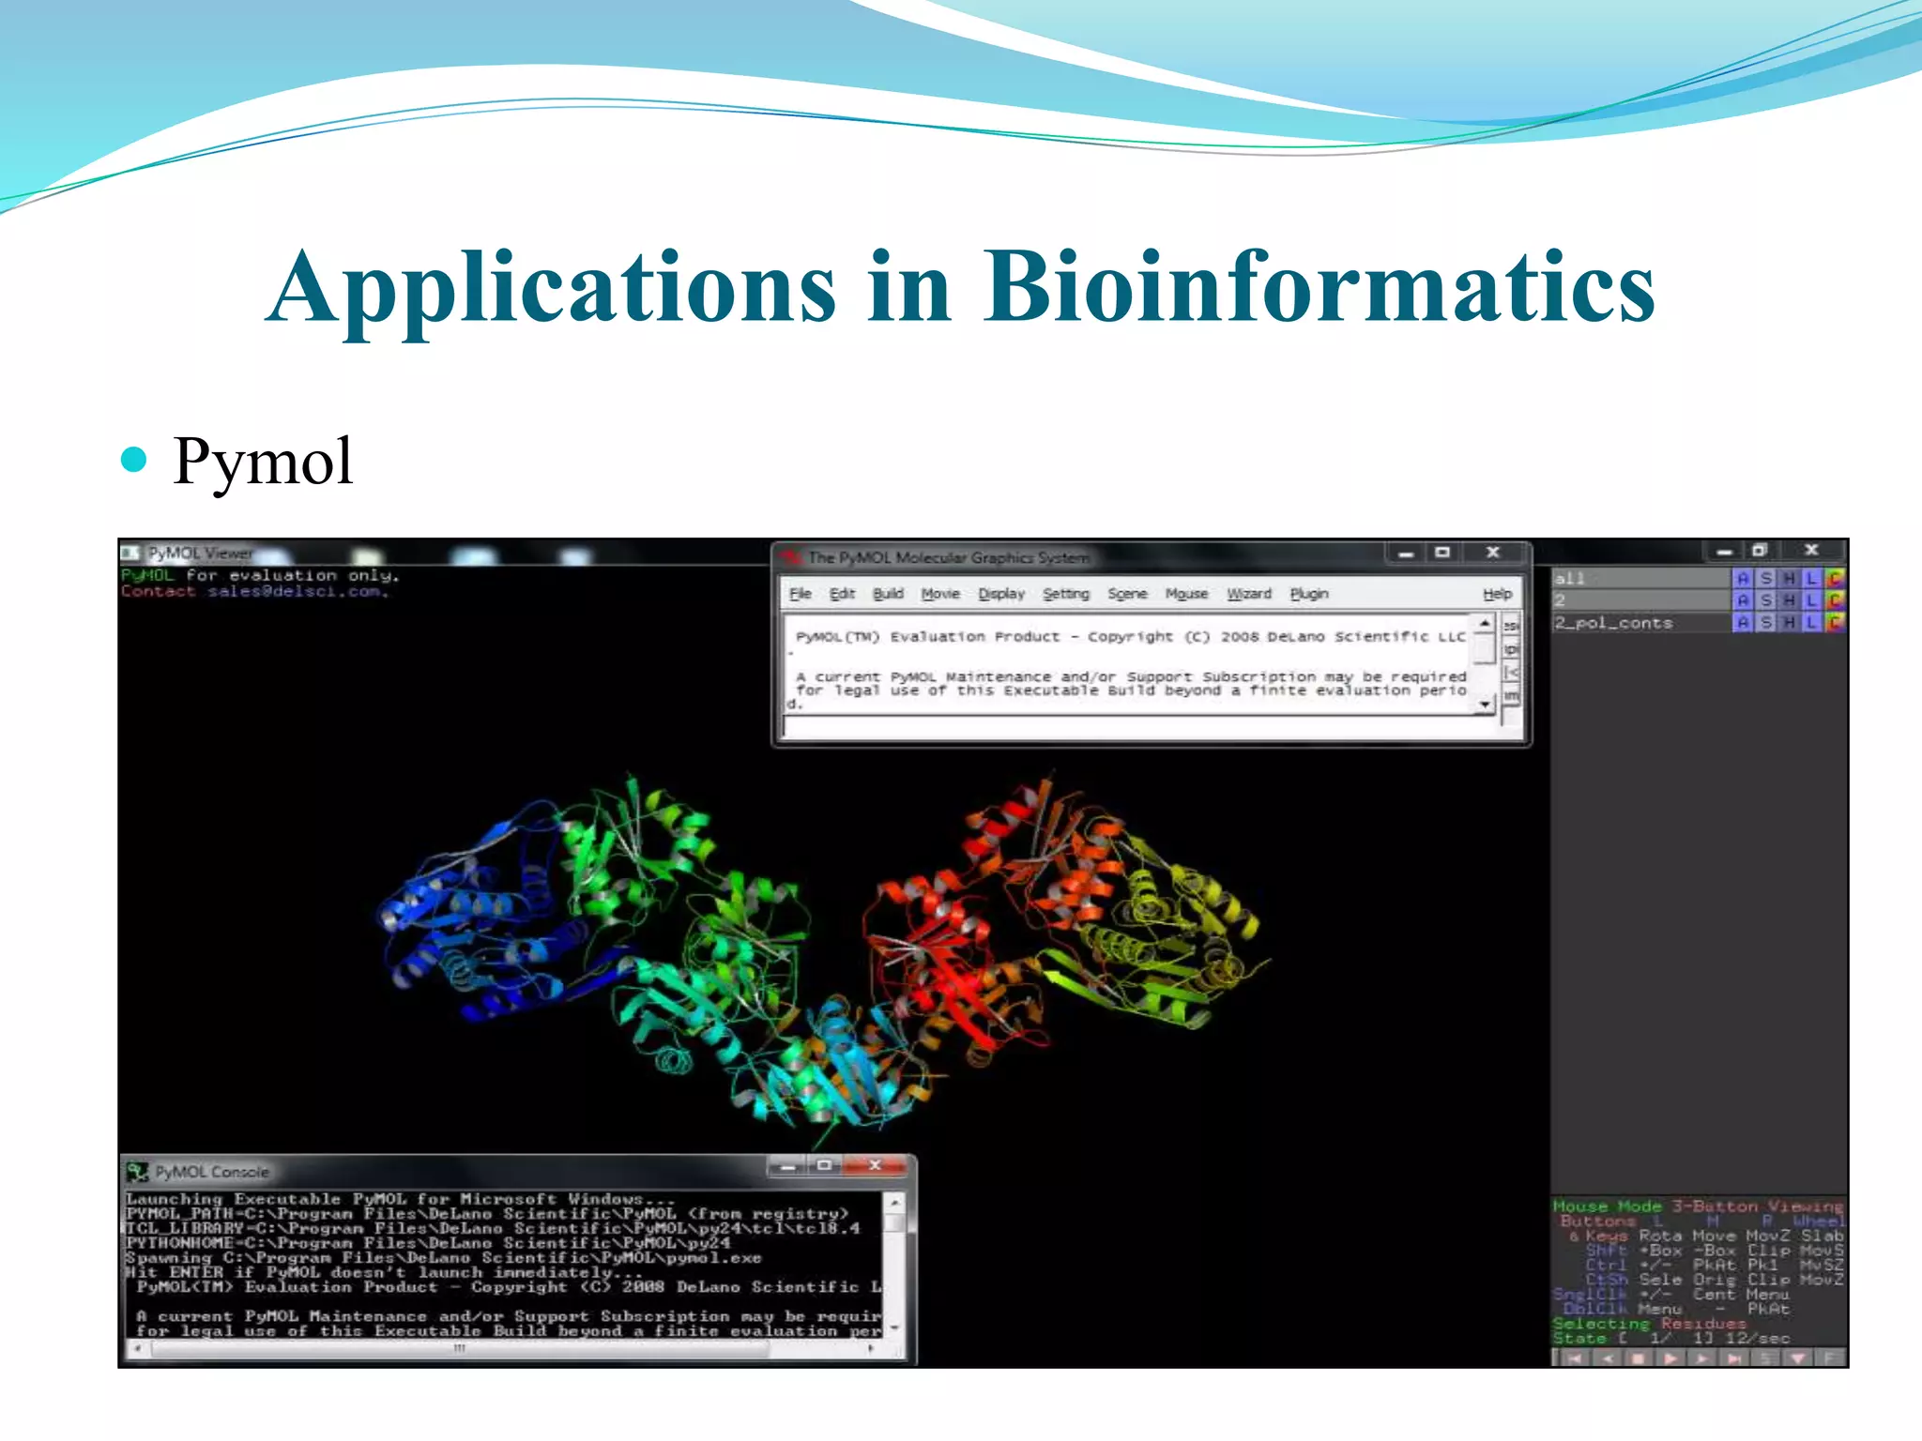Click the PyMOL Viewer window icon
The height and width of the screenshot is (1441, 1922).
[131, 554]
